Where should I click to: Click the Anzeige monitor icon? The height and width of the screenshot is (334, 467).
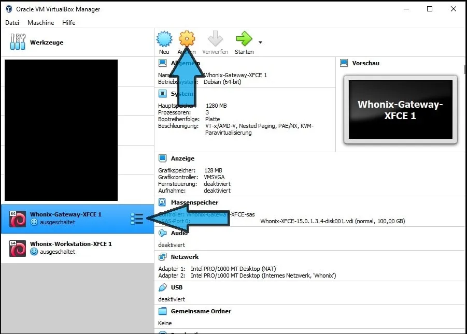162,158
